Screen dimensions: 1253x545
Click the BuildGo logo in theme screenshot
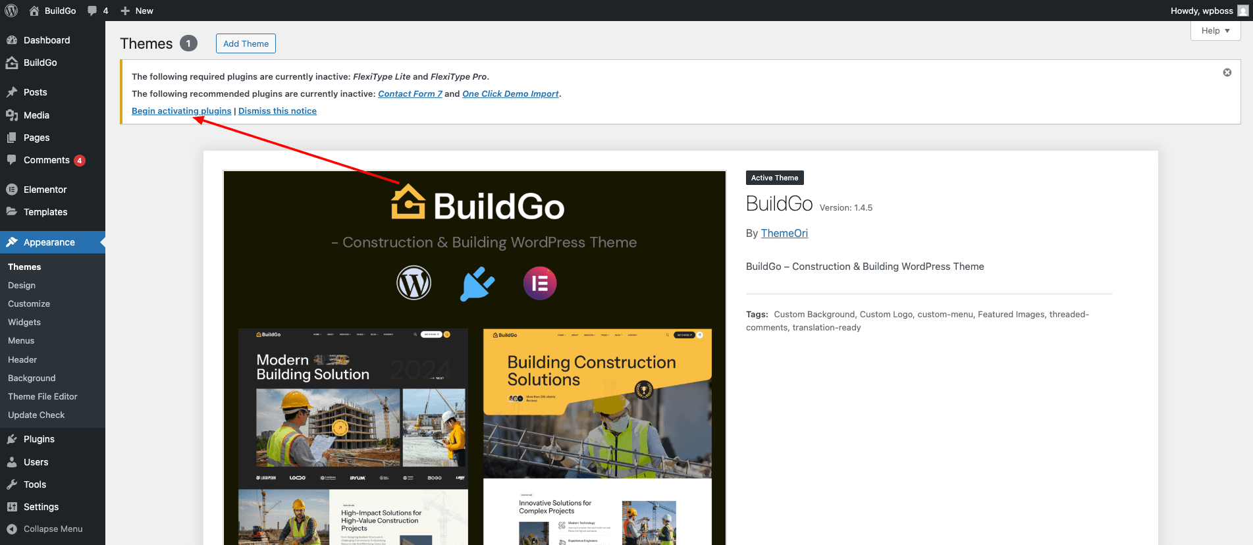click(x=478, y=203)
